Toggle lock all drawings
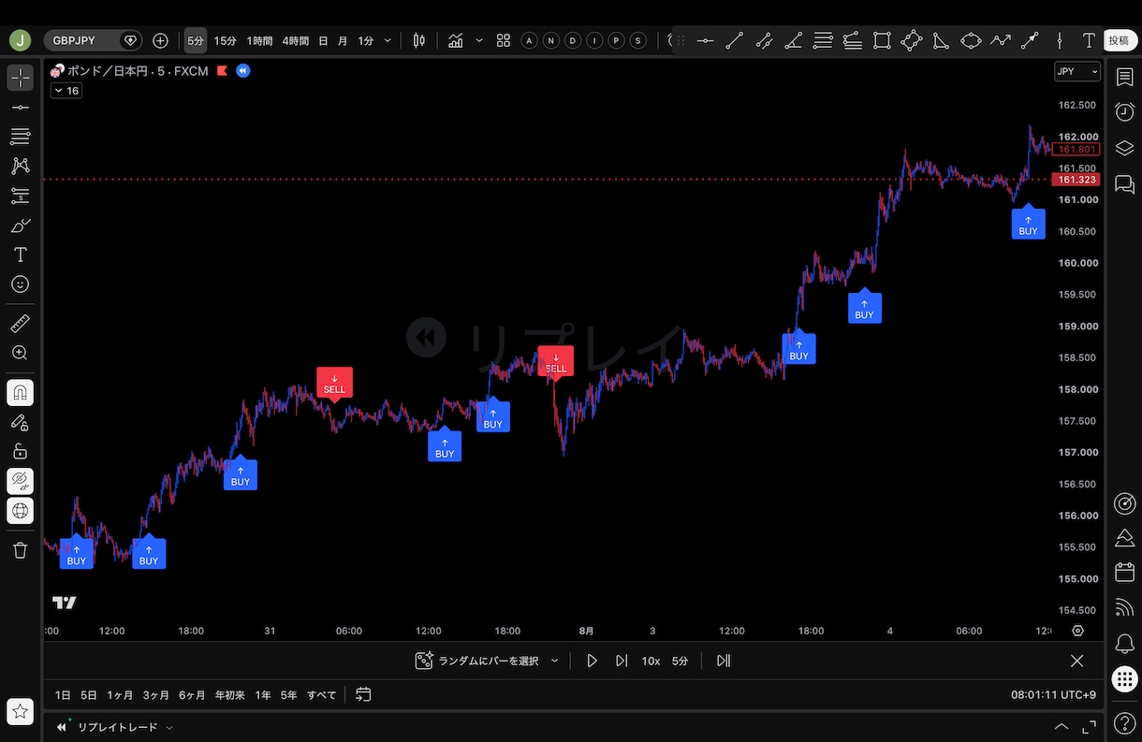1142x742 pixels. click(20, 451)
